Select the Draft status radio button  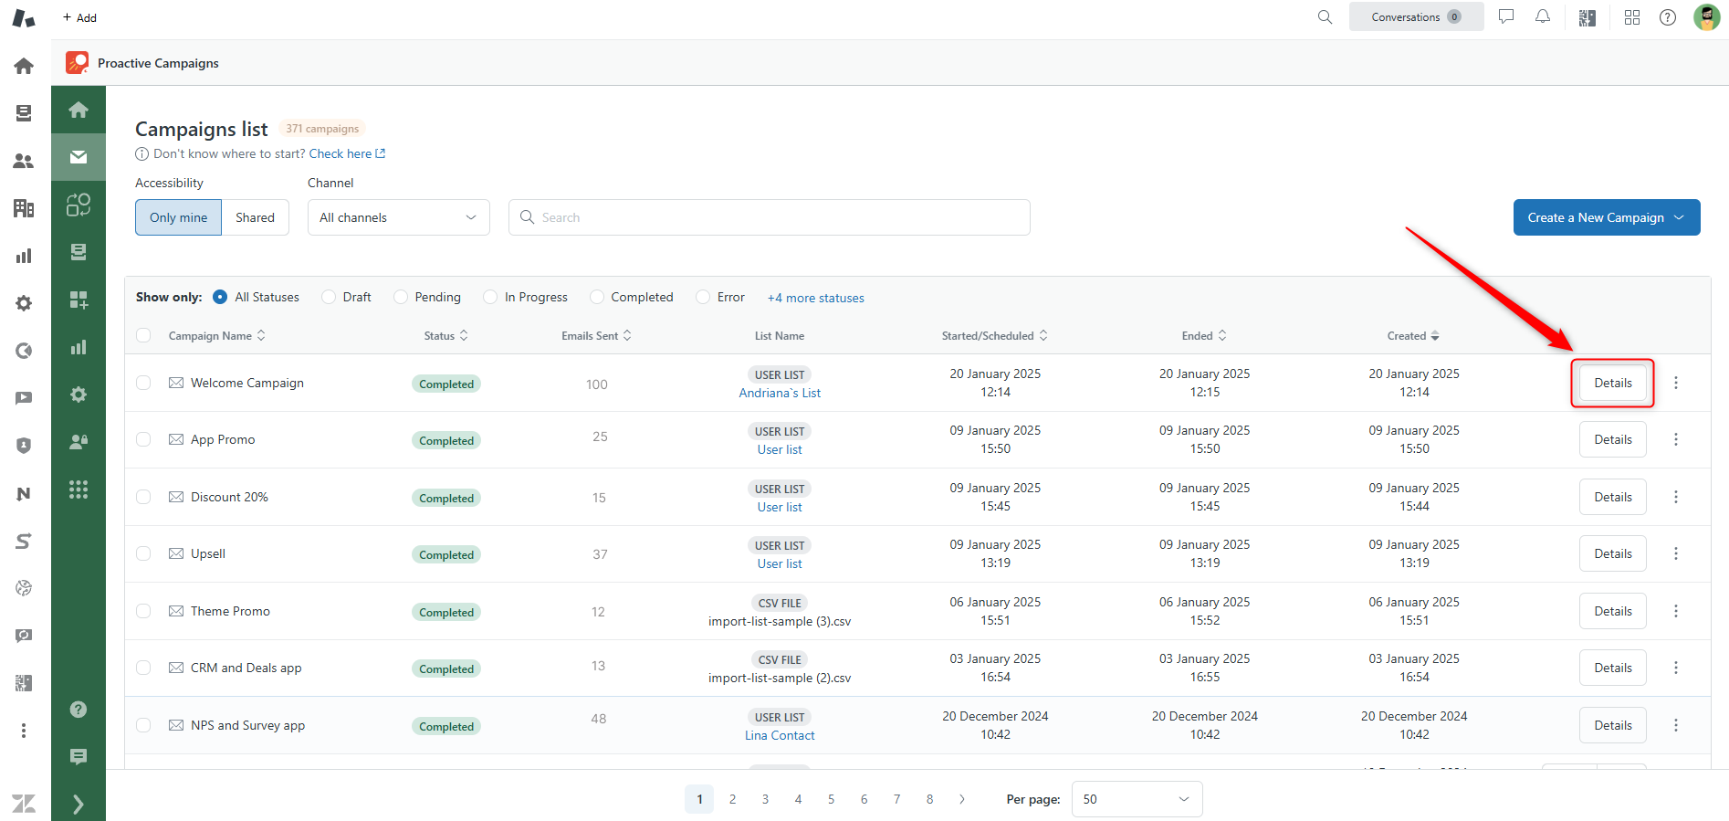pos(329,297)
